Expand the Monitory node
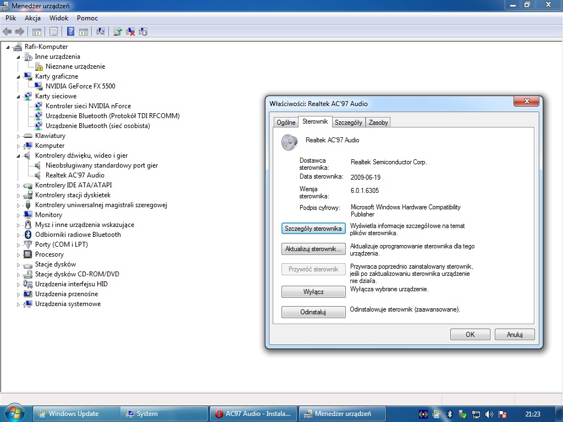 coord(18,215)
